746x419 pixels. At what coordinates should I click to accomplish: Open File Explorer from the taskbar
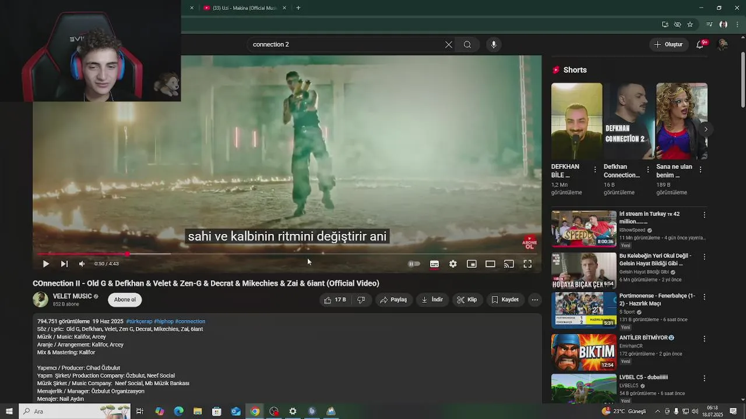point(198,411)
